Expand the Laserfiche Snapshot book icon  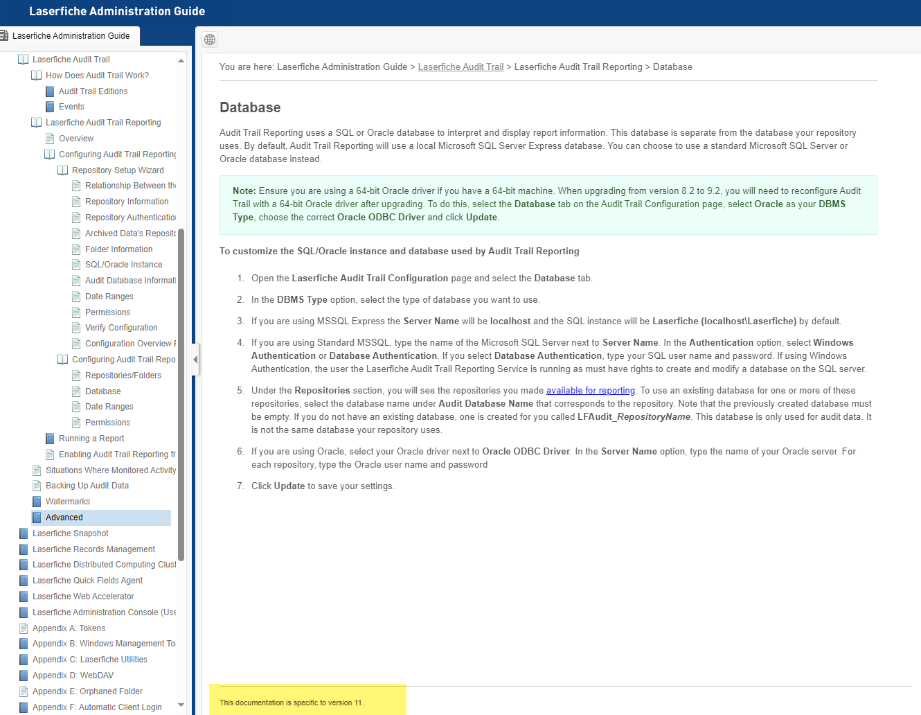tap(24, 533)
